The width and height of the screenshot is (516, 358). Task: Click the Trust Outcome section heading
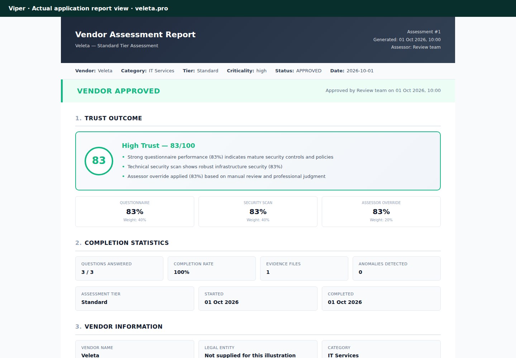(x=109, y=118)
